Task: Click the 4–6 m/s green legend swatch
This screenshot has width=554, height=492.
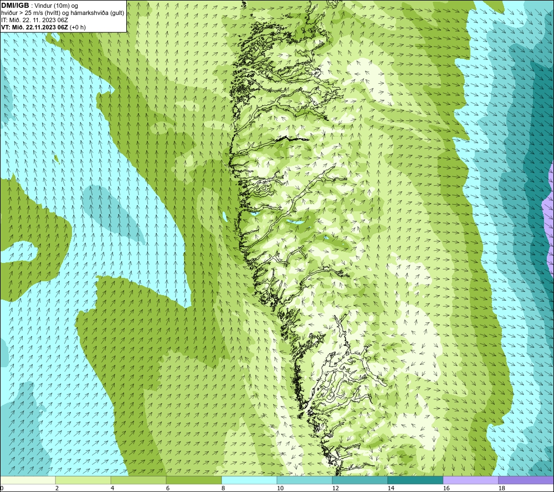Action: coord(138,480)
